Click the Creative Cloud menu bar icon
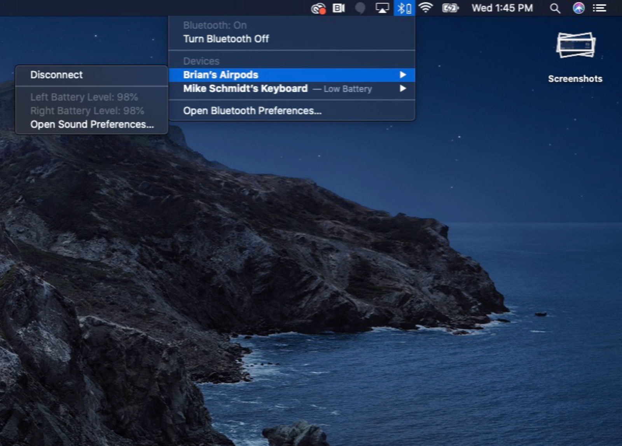This screenshot has height=446, width=622. click(318, 8)
